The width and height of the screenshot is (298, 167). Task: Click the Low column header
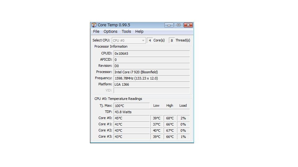156,105
